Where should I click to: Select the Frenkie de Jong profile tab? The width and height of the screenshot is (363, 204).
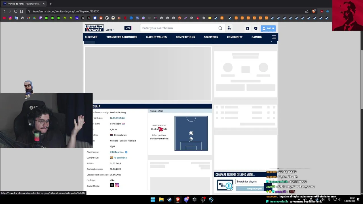(24, 4)
